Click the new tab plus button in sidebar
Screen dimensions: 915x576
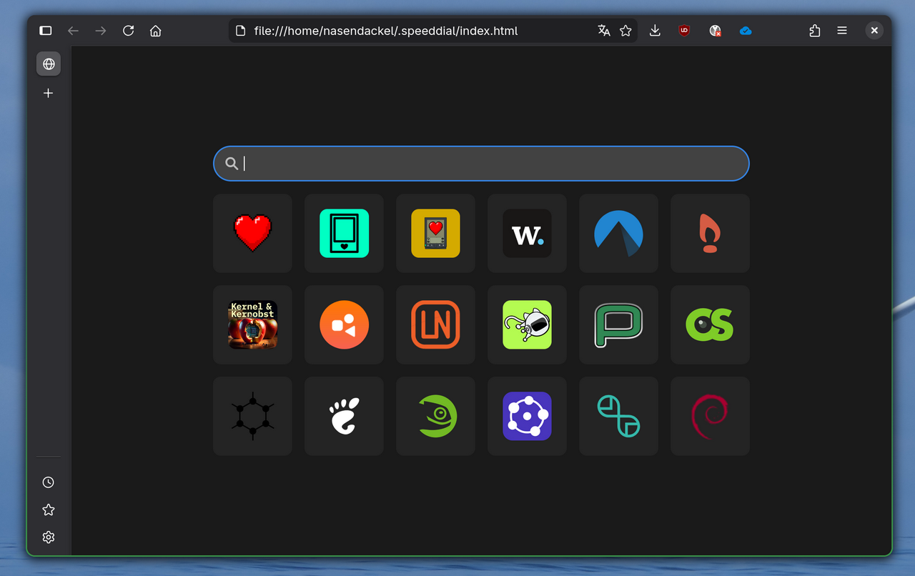49,93
